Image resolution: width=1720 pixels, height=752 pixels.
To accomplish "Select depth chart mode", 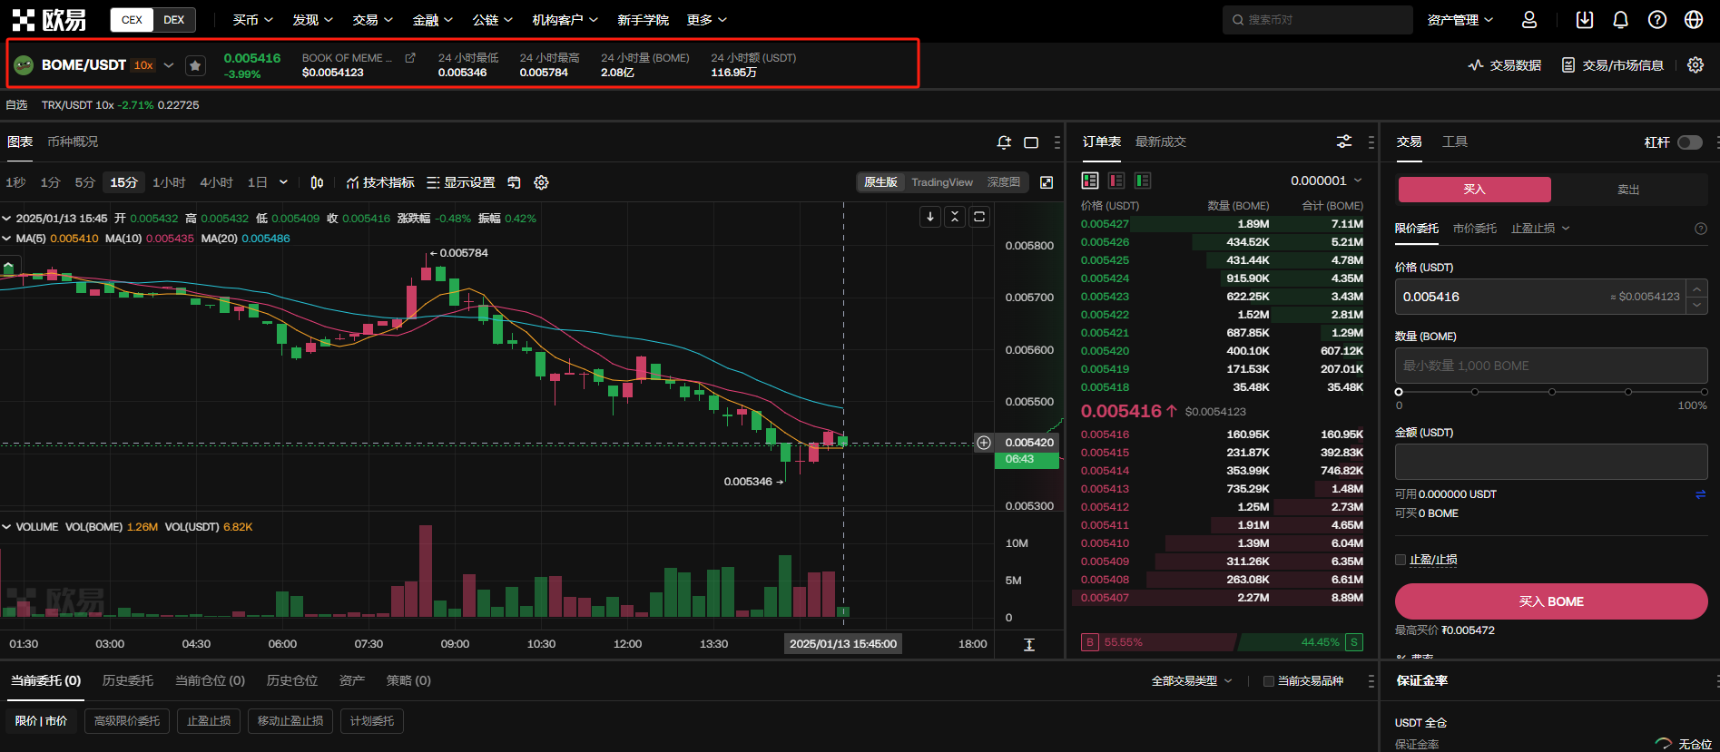I will pos(1004,182).
